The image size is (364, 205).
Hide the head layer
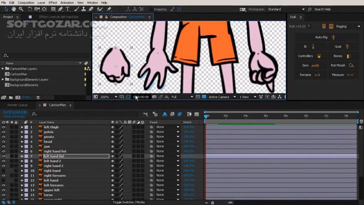point(3,142)
